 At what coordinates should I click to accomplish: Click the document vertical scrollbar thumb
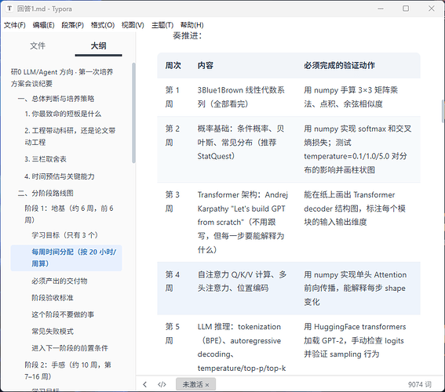click(x=443, y=111)
